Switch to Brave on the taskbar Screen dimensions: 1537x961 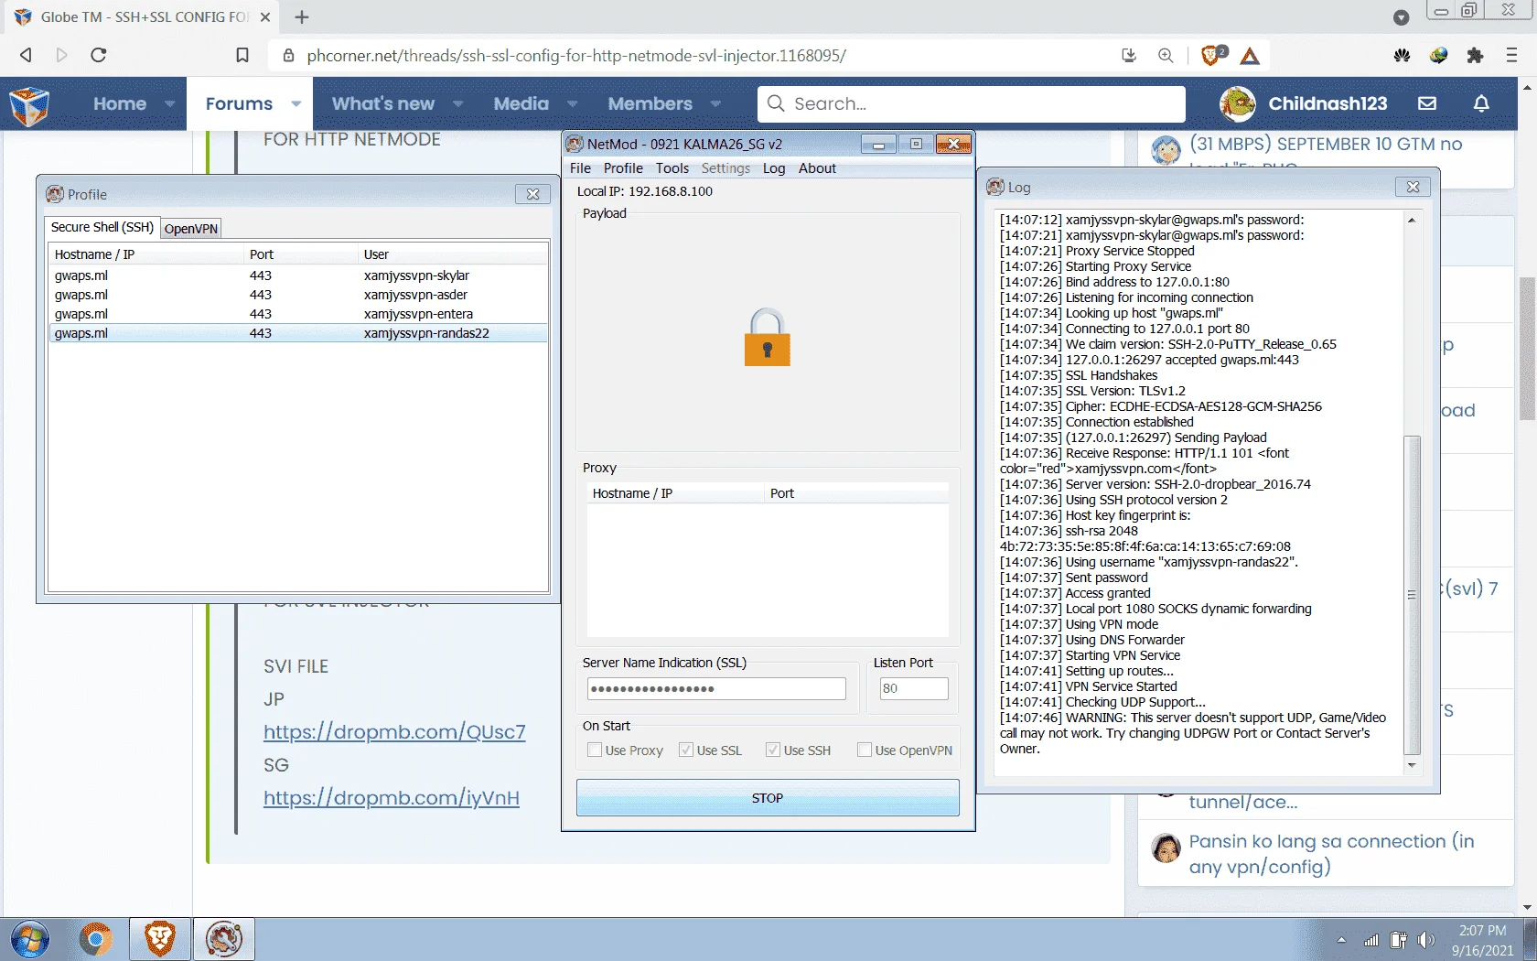pyautogui.click(x=159, y=939)
